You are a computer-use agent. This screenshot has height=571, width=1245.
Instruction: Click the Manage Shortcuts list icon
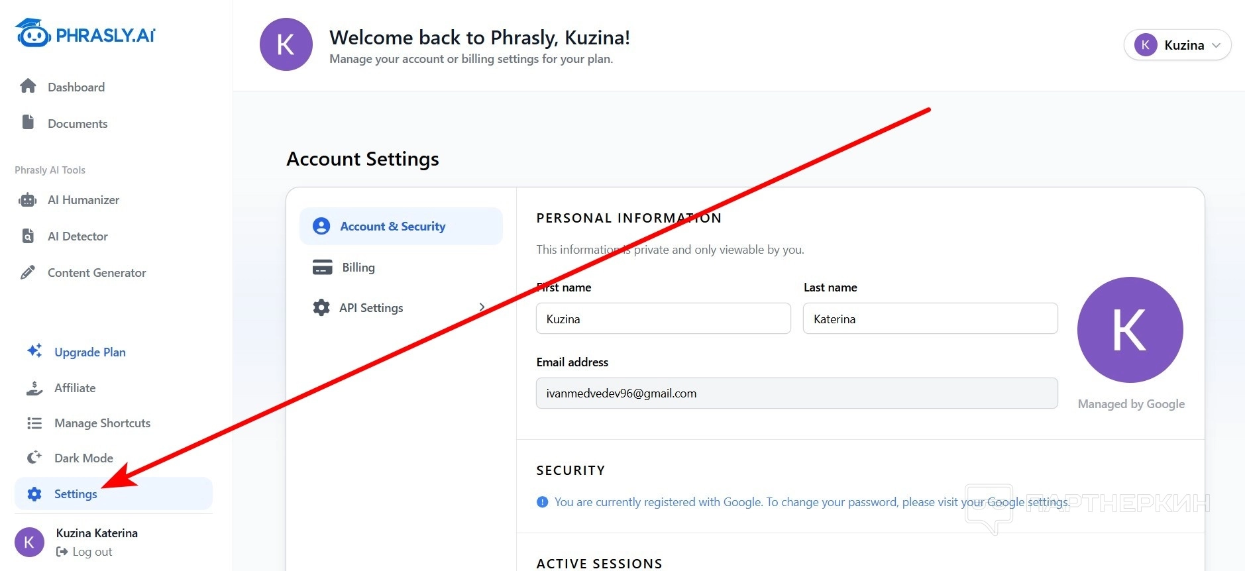[x=34, y=423]
